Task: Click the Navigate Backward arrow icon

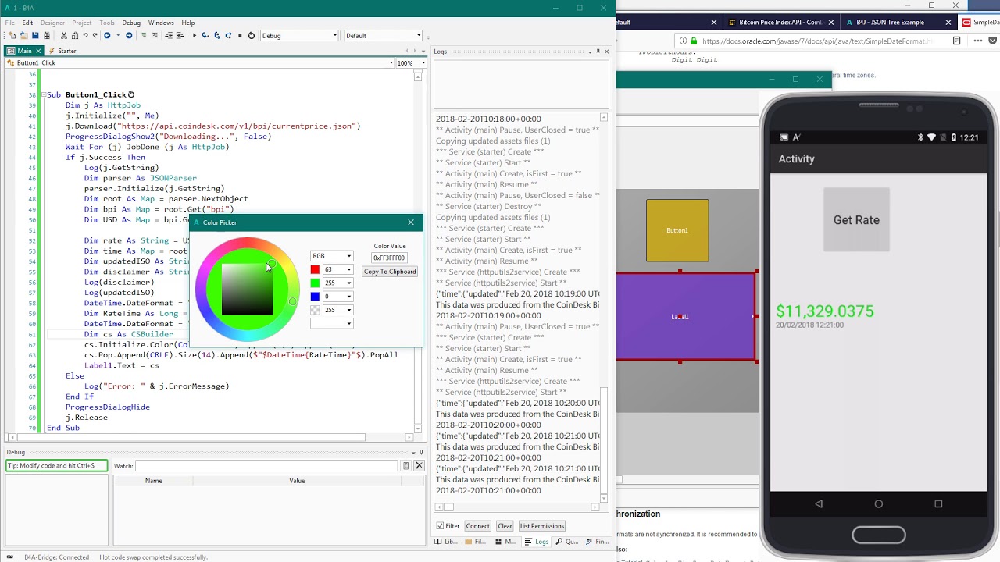Action: (x=108, y=35)
